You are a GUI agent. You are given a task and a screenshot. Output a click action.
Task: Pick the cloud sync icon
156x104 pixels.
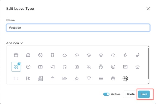pyautogui.click(x=89, y=55)
